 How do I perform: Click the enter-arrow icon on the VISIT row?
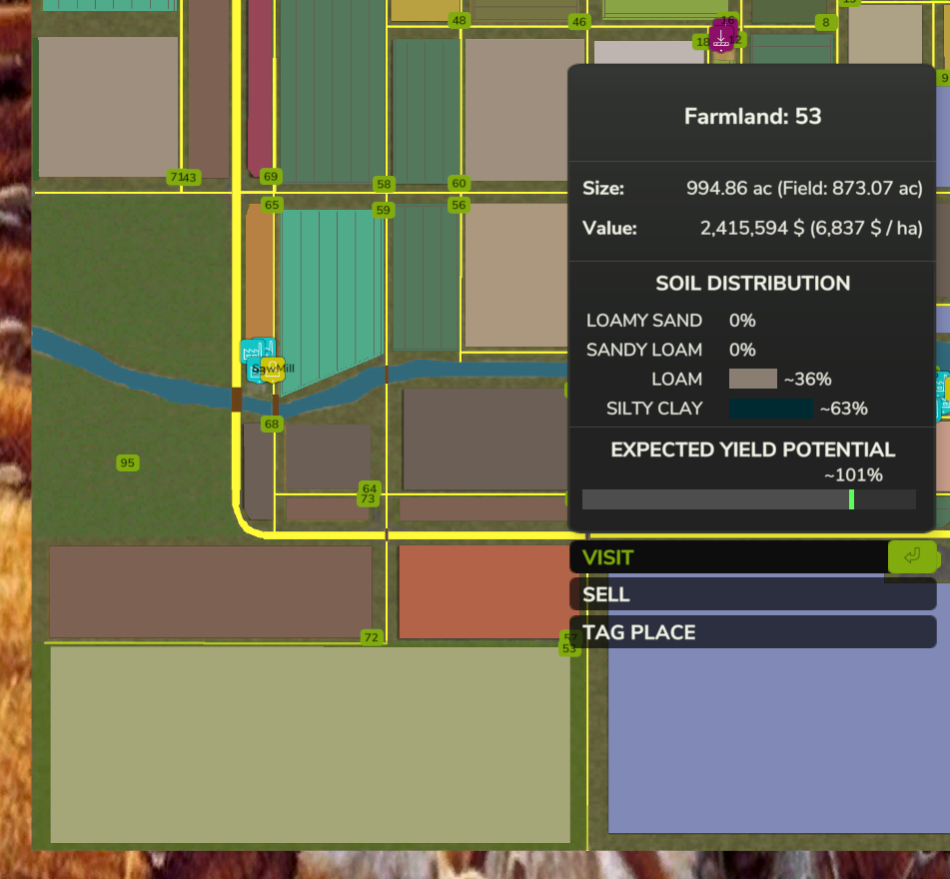point(912,556)
